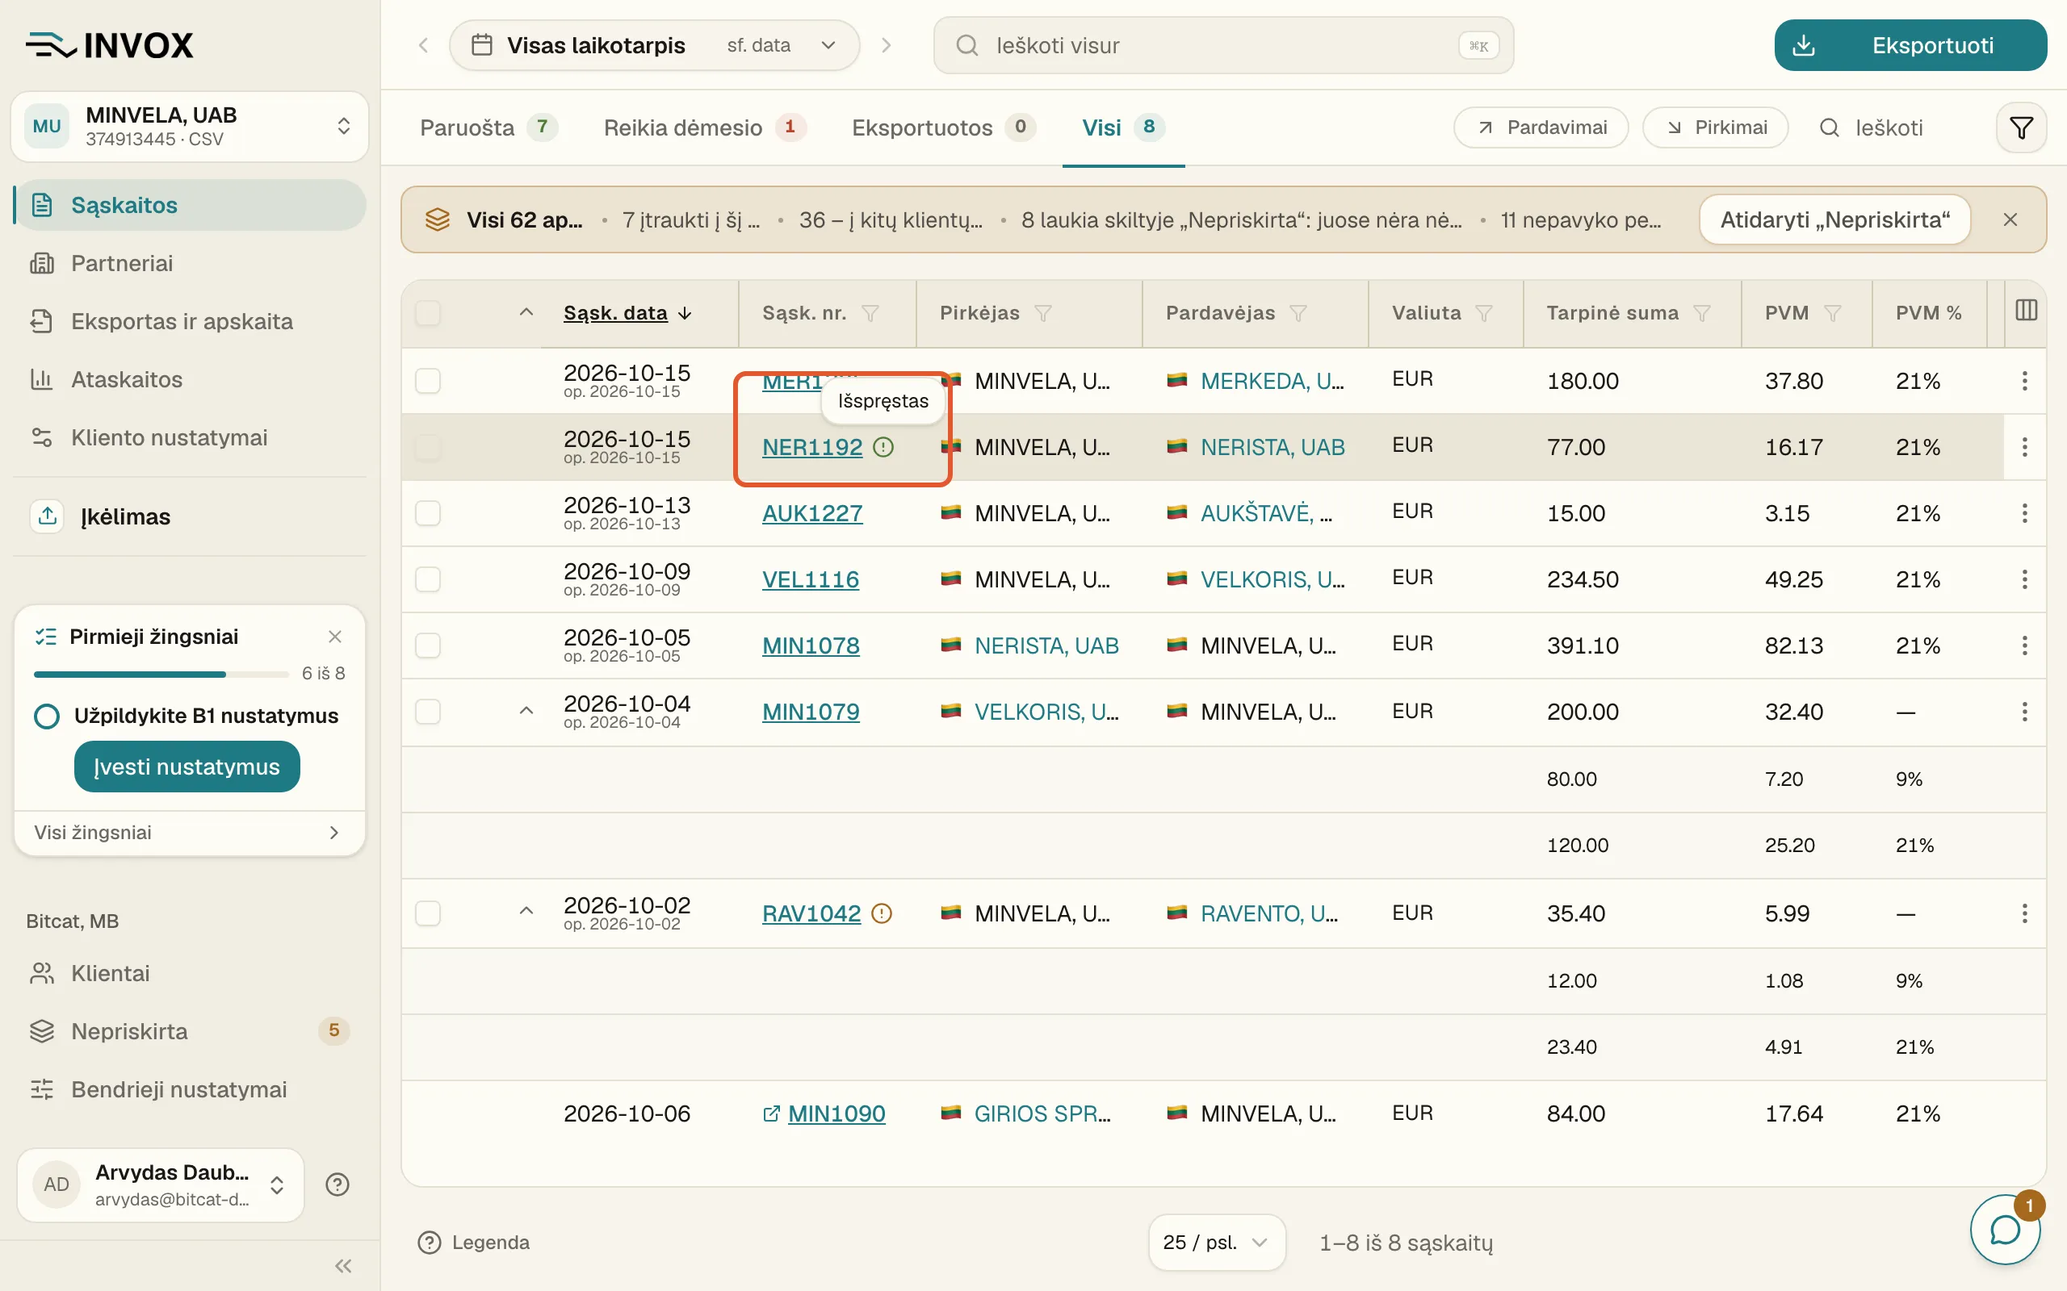
Task: Tick checkbox for AUK1227 row
Action: (428, 513)
